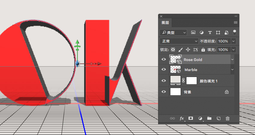Hide the 背景 layer
The width and height of the screenshot is (255, 135).
(x=164, y=92)
